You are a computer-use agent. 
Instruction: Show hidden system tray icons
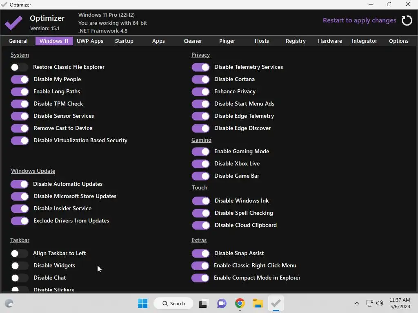tap(357, 303)
